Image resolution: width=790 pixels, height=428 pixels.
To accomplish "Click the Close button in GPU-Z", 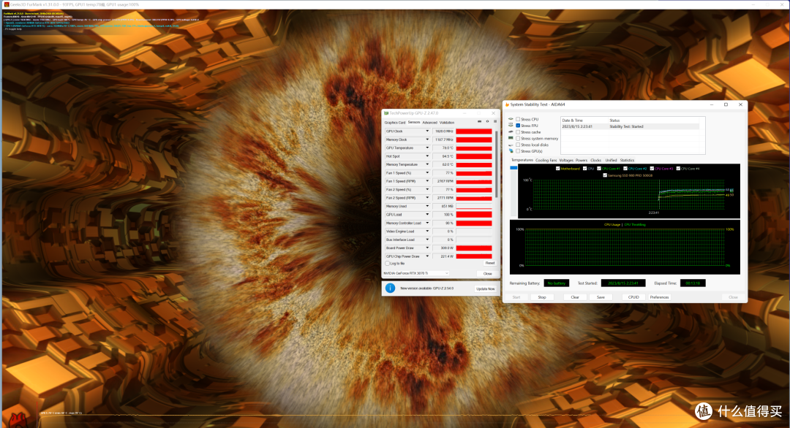I will pyautogui.click(x=487, y=274).
